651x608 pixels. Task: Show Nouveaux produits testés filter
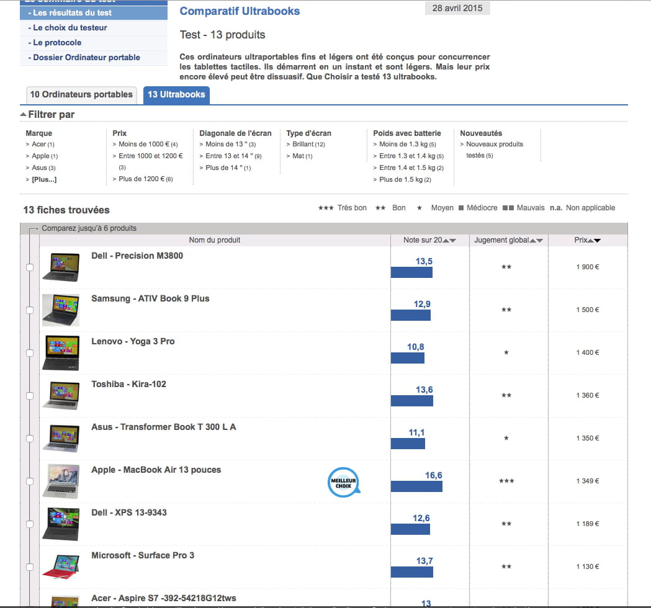point(495,150)
